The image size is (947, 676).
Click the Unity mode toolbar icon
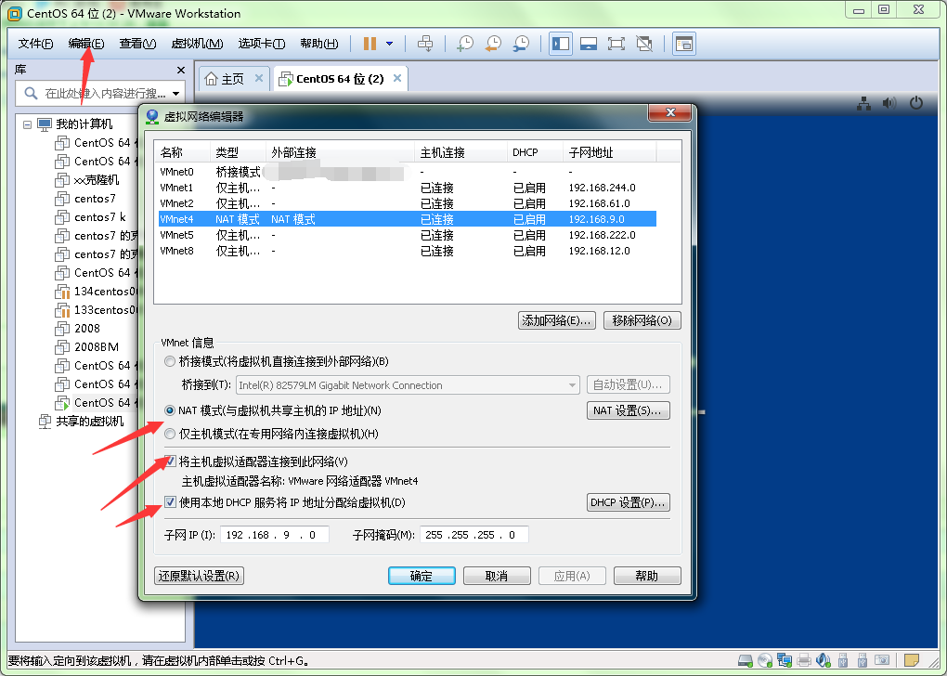[x=644, y=44]
